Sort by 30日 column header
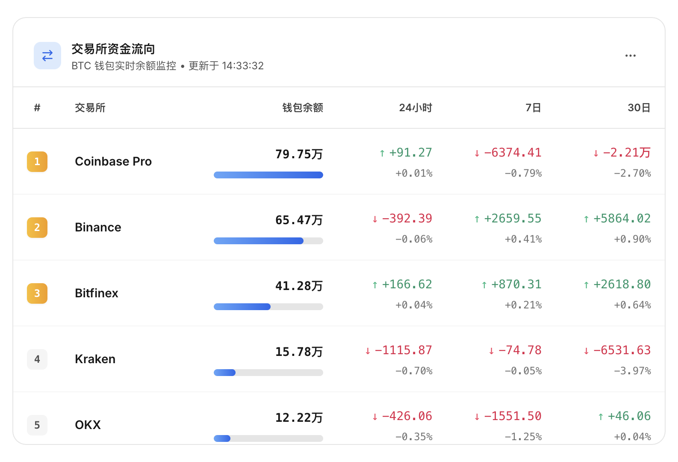 coord(639,108)
